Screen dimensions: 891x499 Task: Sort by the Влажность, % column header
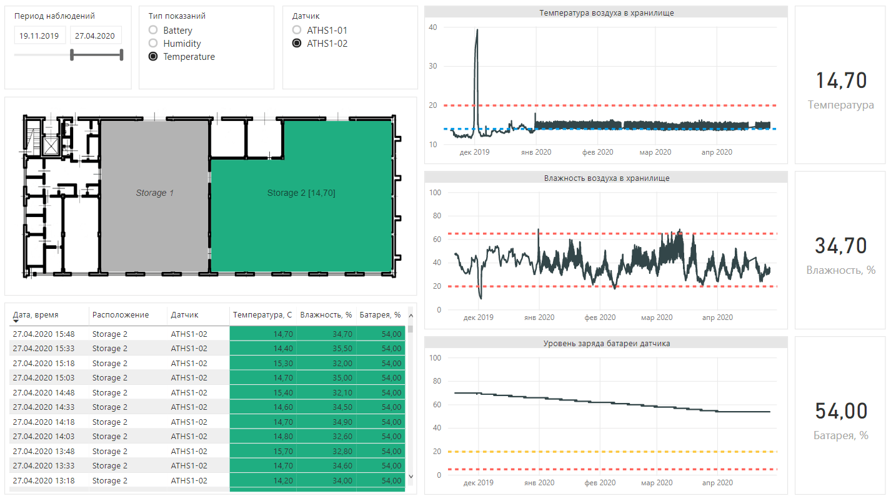click(x=326, y=315)
